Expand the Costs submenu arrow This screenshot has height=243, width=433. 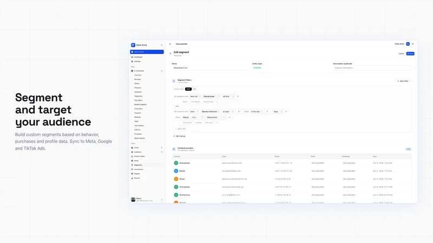[x=161, y=147]
